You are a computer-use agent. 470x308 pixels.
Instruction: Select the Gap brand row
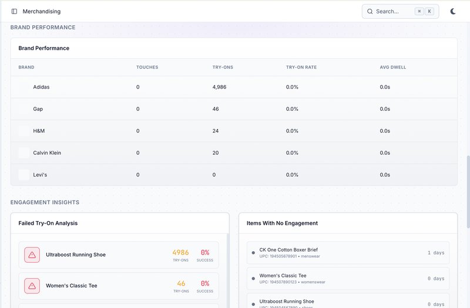click(x=234, y=109)
